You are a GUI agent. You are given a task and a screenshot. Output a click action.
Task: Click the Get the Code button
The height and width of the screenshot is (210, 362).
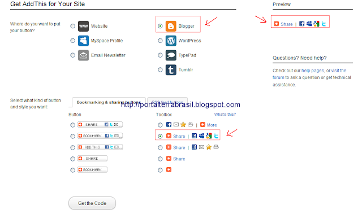point(92,203)
